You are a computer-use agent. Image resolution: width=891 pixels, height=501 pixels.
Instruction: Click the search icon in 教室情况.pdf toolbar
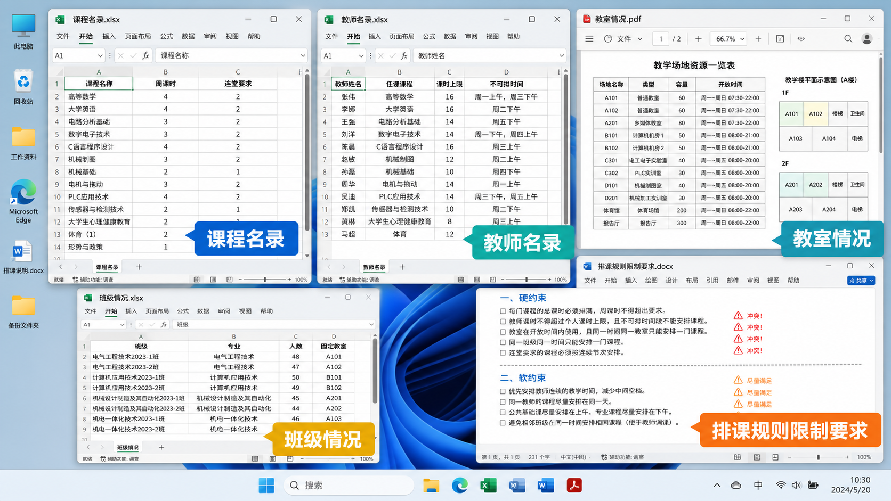pyautogui.click(x=848, y=39)
